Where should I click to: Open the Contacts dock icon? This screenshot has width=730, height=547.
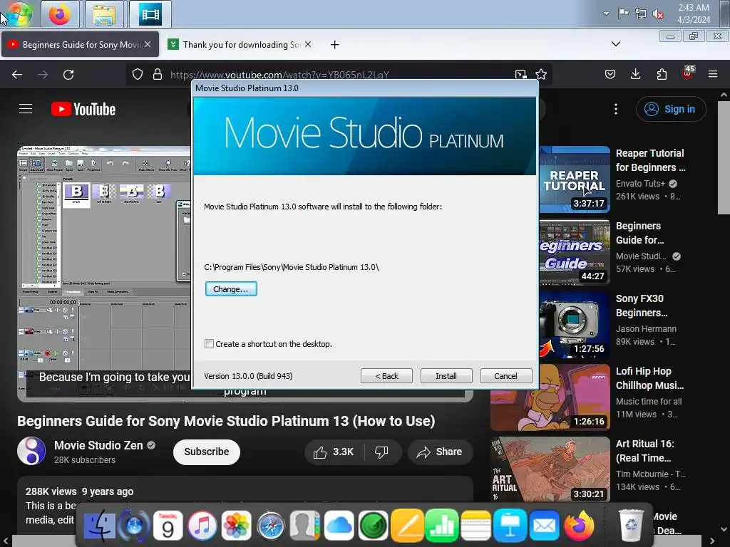tap(304, 526)
